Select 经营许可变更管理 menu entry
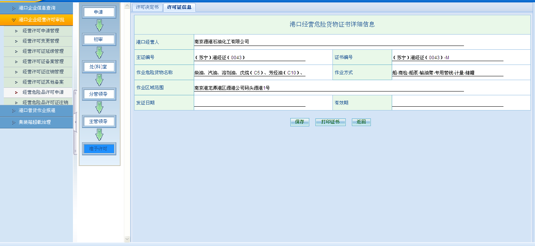 41,41
